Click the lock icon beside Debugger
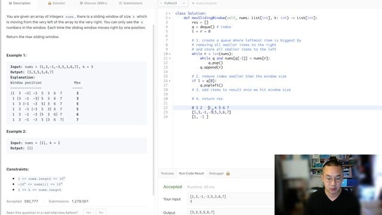The width and height of the screenshot is (382, 215). (228, 173)
